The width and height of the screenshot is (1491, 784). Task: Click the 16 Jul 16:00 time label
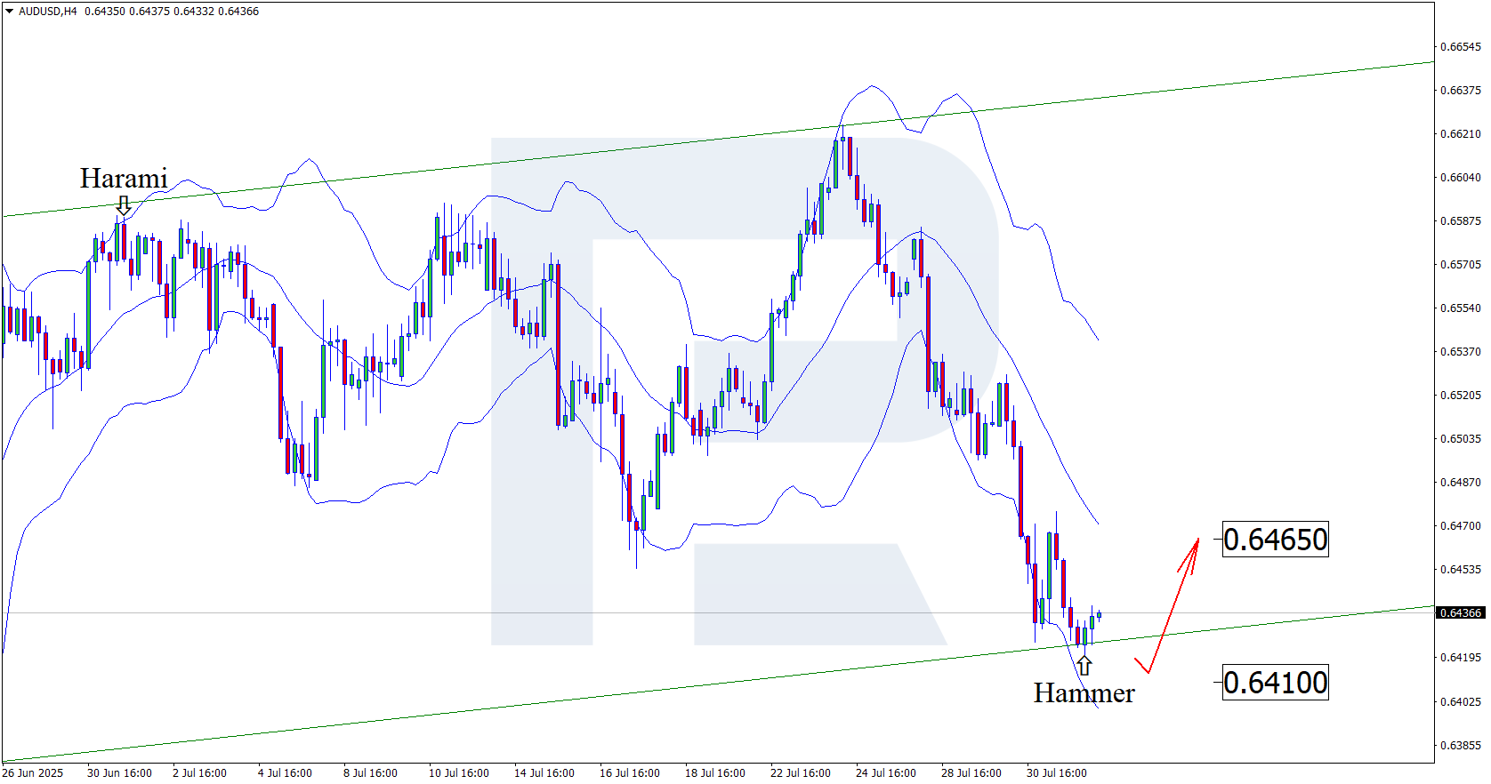click(630, 773)
